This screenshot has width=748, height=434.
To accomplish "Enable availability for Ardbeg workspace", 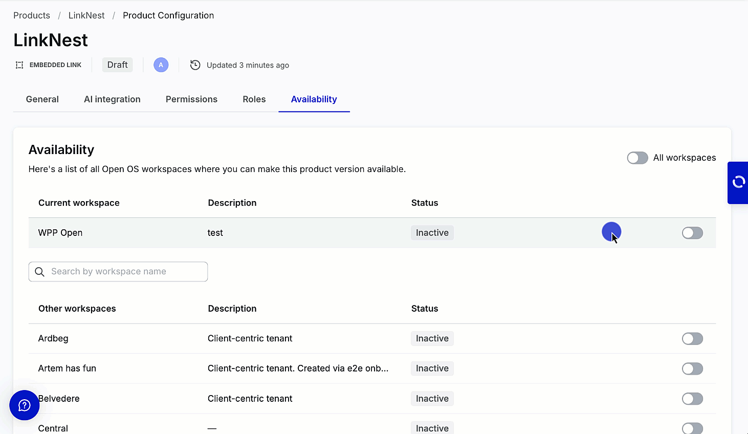I will [x=692, y=339].
